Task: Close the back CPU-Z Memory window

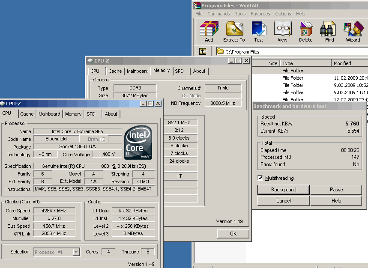Action: coord(246,61)
